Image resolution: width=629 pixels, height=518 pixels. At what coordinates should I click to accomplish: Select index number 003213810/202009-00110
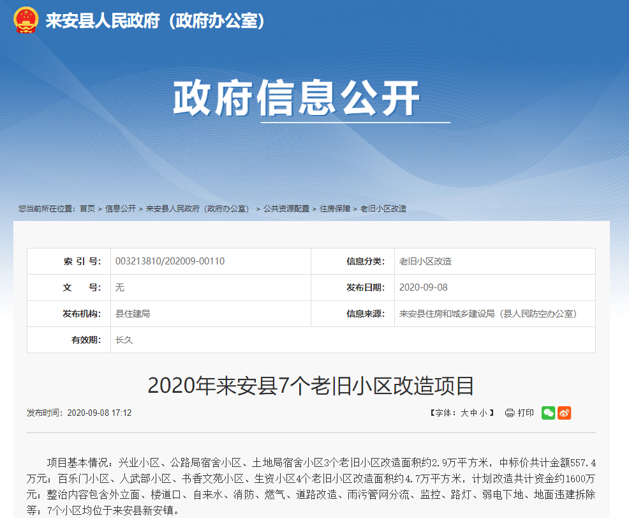(x=170, y=261)
